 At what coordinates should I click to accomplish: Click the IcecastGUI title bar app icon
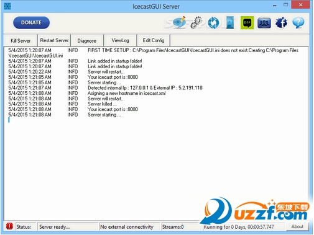pos(7,6)
